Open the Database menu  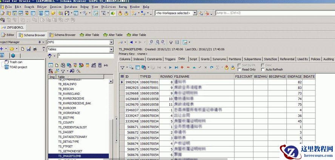pyautogui.click(x=71, y=7)
